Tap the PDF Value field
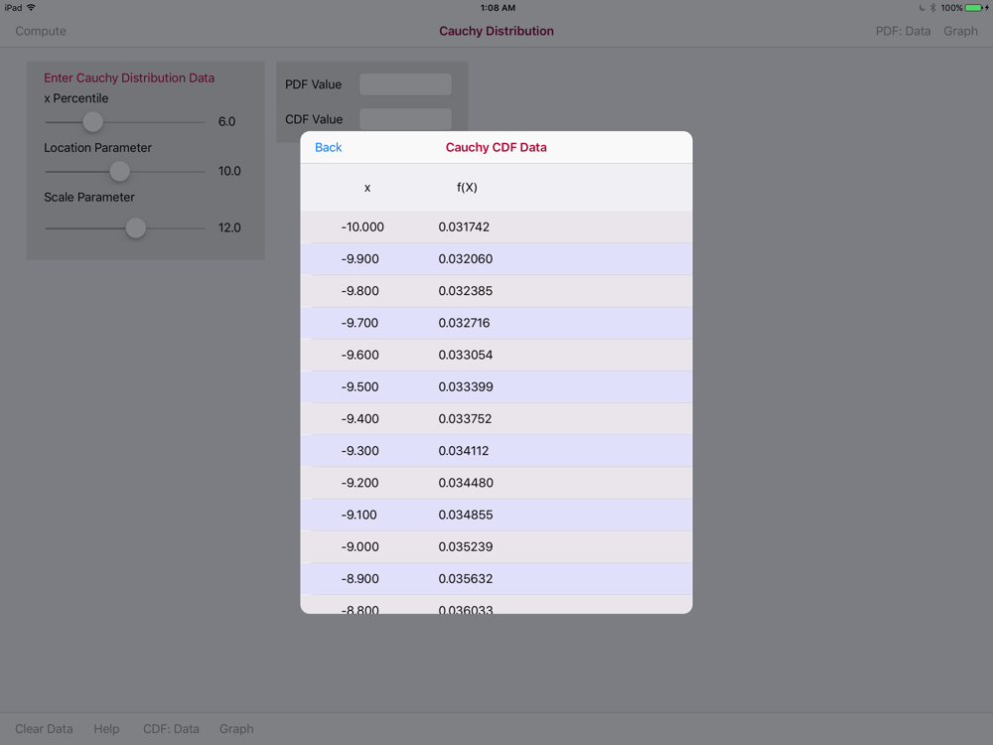This screenshot has height=745, width=993. tap(405, 84)
